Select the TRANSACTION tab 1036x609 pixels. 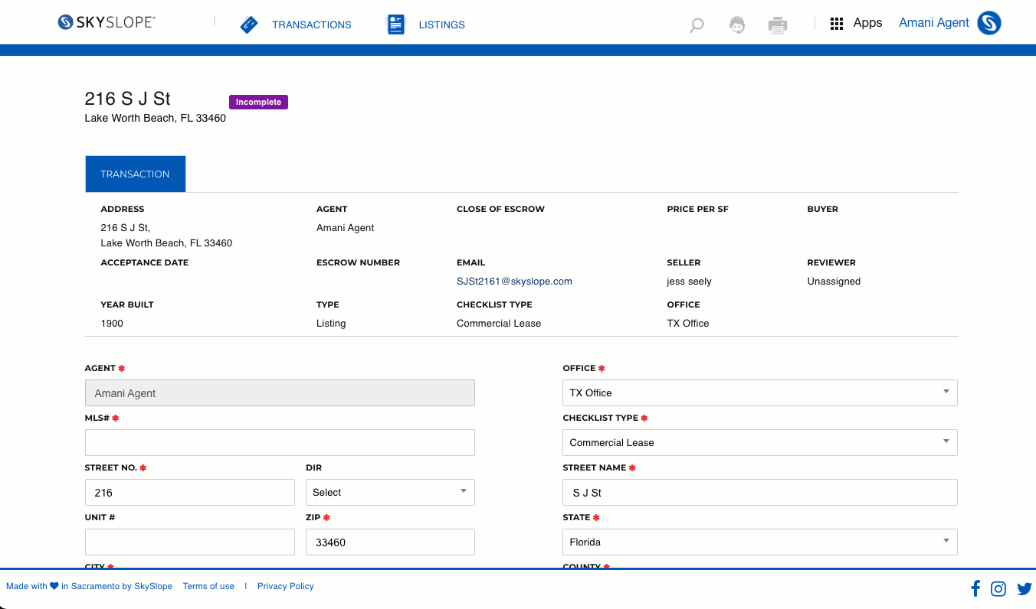pyautogui.click(x=135, y=174)
